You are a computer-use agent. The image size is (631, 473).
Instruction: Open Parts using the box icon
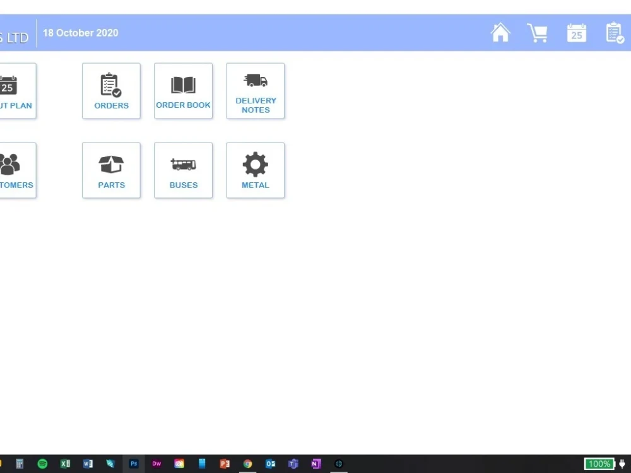(111, 170)
